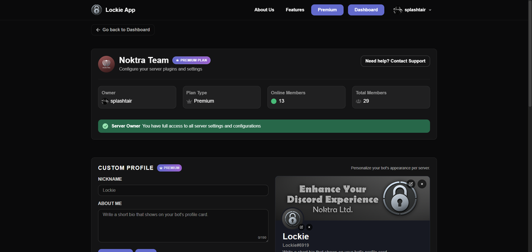This screenshot has height=252, width=532.
Task: Click the Premium button in navbar
Action: point(327,9)
